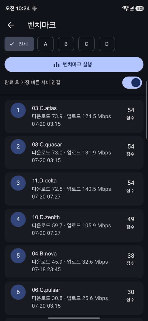This screenshot has width=148, height=321.
Task: Tap the rank 2 circle badge
Action: 18,147
